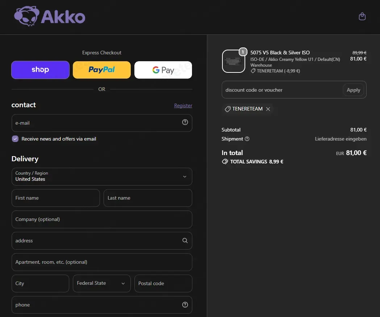Screen dimensions: 380x317
Task: Pay with Shop Pay express button
Action: 40,70
